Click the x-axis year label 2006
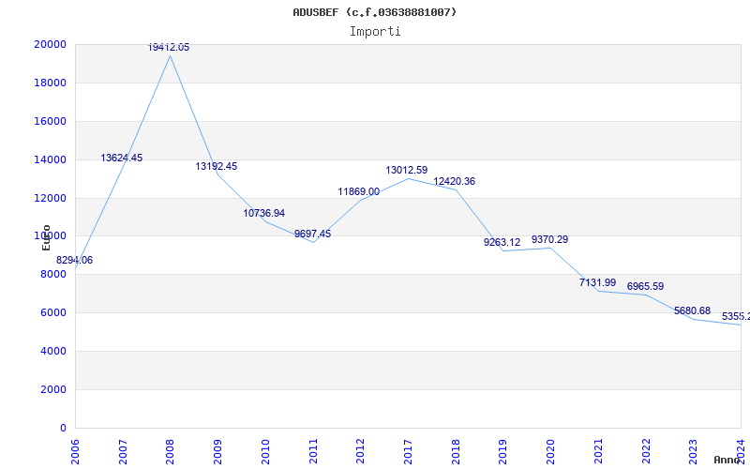Viewport: 750px width, 469px height. tap(75, 451)
